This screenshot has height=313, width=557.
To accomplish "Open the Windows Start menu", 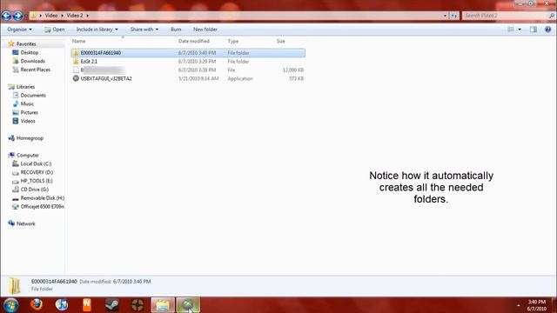I will (10, 305).
